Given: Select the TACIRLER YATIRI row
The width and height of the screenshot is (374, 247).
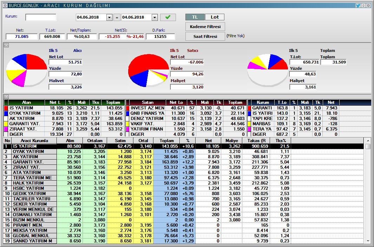Looking at the screenshot, I should point(183,199).
